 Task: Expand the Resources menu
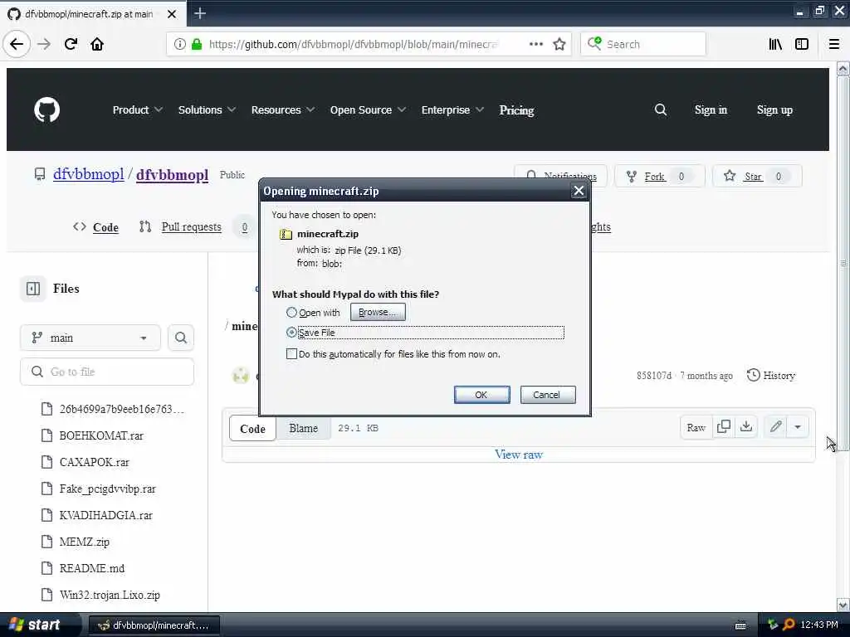point(282,109)
